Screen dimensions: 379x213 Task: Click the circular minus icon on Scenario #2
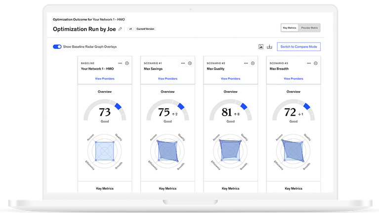pos(253,63)
